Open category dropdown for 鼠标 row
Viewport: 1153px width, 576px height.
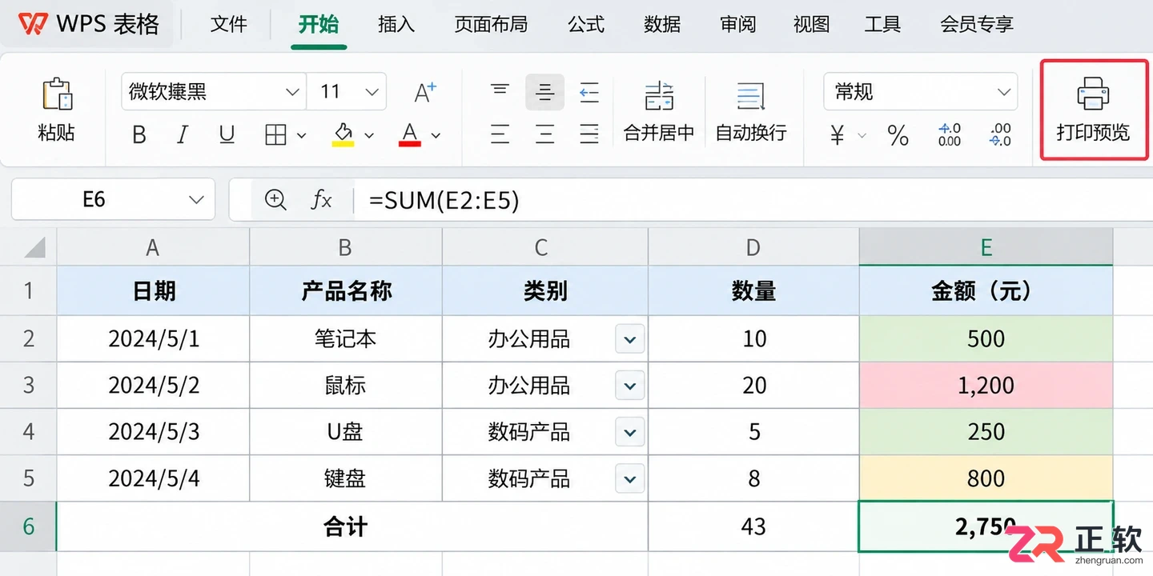point(630,386)
